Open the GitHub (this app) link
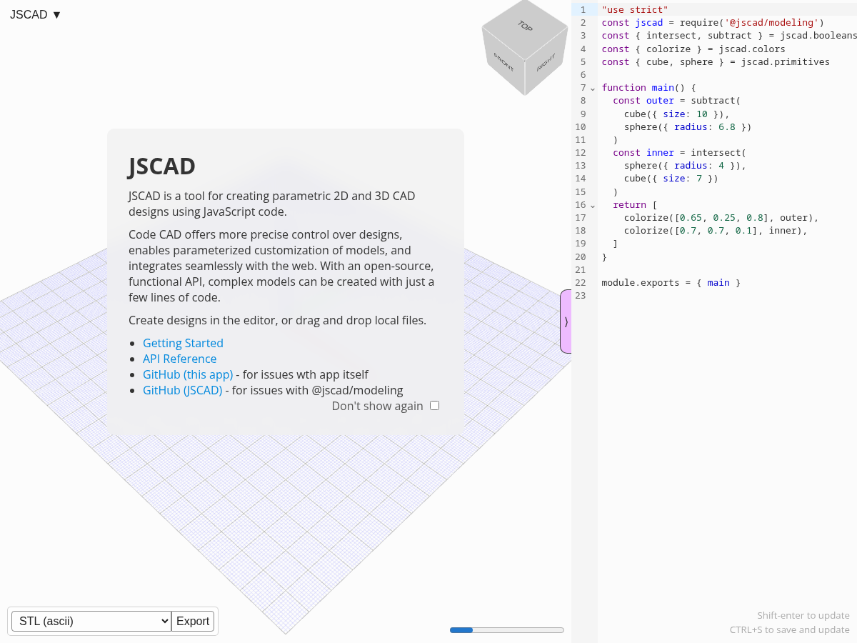857x643 pixels. point(188,374)
